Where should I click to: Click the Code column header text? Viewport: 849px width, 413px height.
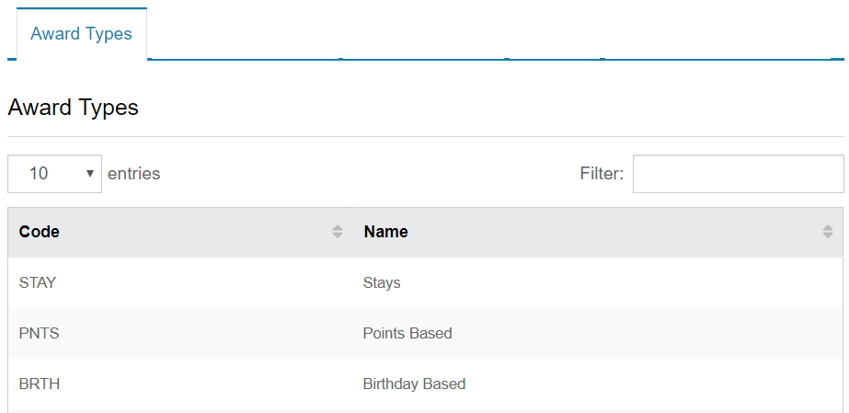[x=39, y=232]
